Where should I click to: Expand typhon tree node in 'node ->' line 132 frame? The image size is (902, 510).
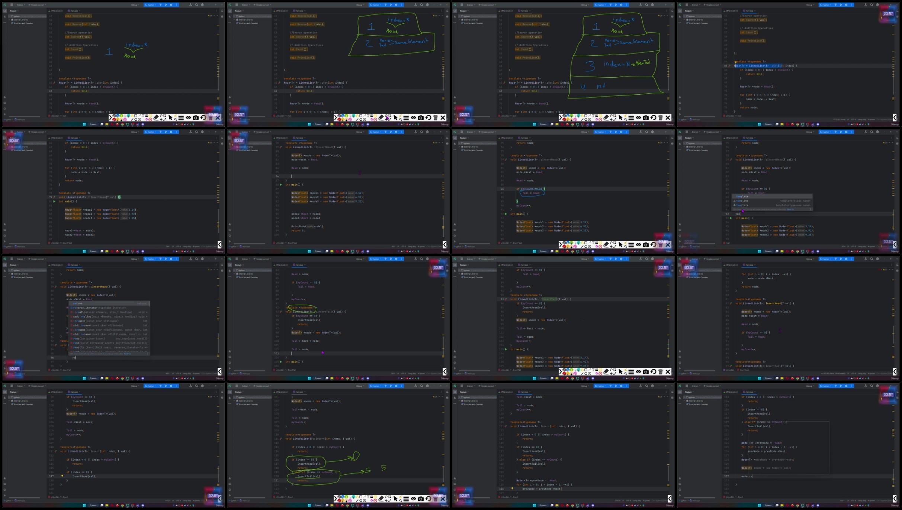click(684, 397)
